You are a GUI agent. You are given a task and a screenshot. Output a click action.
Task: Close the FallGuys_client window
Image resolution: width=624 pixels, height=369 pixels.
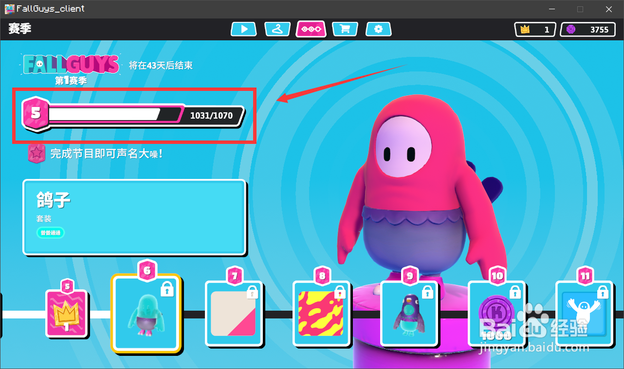(609, 9)
